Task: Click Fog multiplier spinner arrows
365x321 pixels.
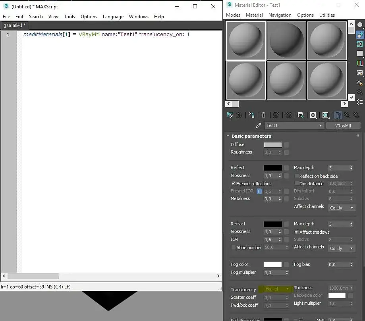Action: (x=287, y=273)
